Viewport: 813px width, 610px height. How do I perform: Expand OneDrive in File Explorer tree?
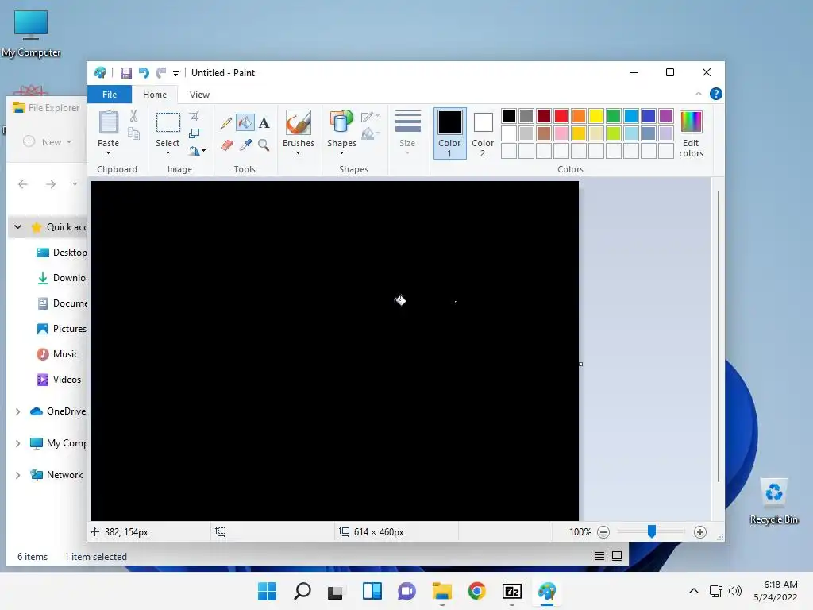[x=18, y=411]
